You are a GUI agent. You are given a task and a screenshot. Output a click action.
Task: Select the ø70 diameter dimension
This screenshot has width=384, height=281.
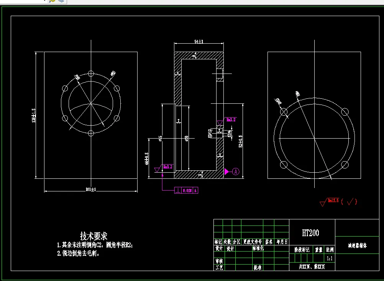point(187,139)
